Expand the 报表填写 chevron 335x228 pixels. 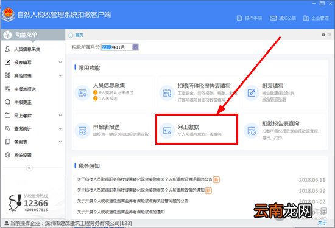pyautogui.click(x=60, y=62)
